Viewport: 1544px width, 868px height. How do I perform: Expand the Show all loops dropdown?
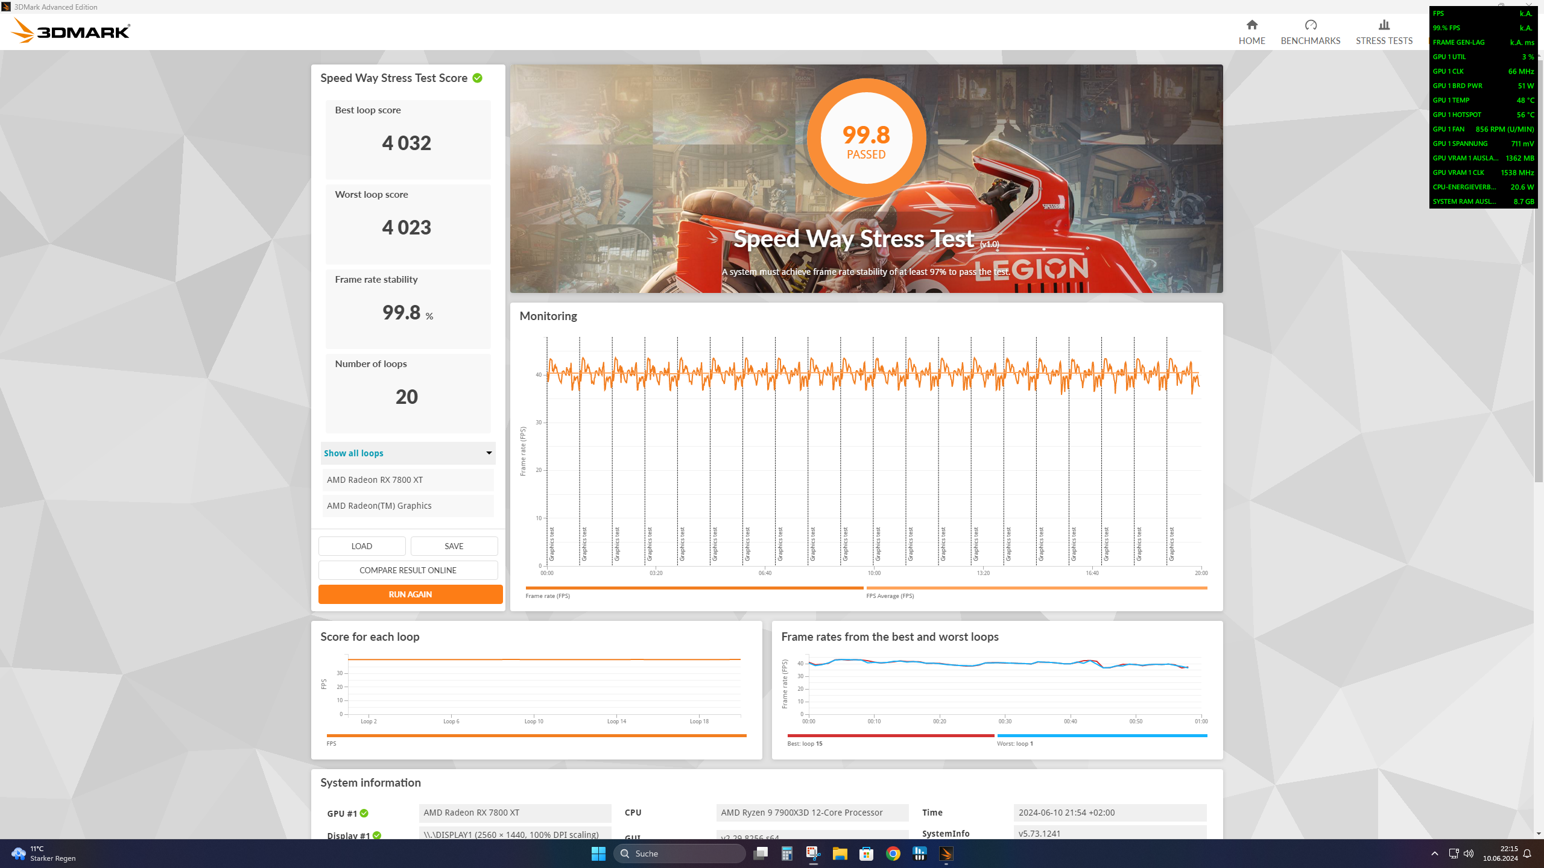point(408,453)
